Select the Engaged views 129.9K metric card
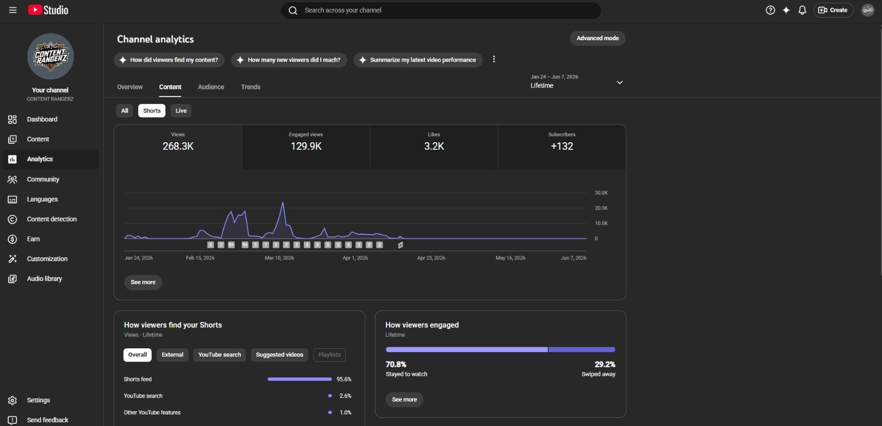The height and width of the screenshot is (426, 882). pos(306,147)
